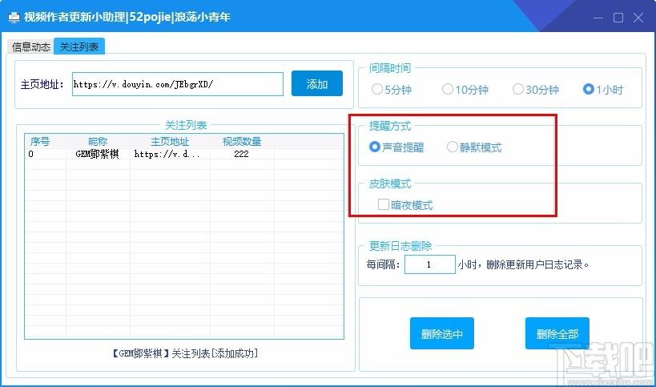Enable 声音提醒 notification mode
The height and width of the screenshot is (387, 656).
tap(396, 147)
